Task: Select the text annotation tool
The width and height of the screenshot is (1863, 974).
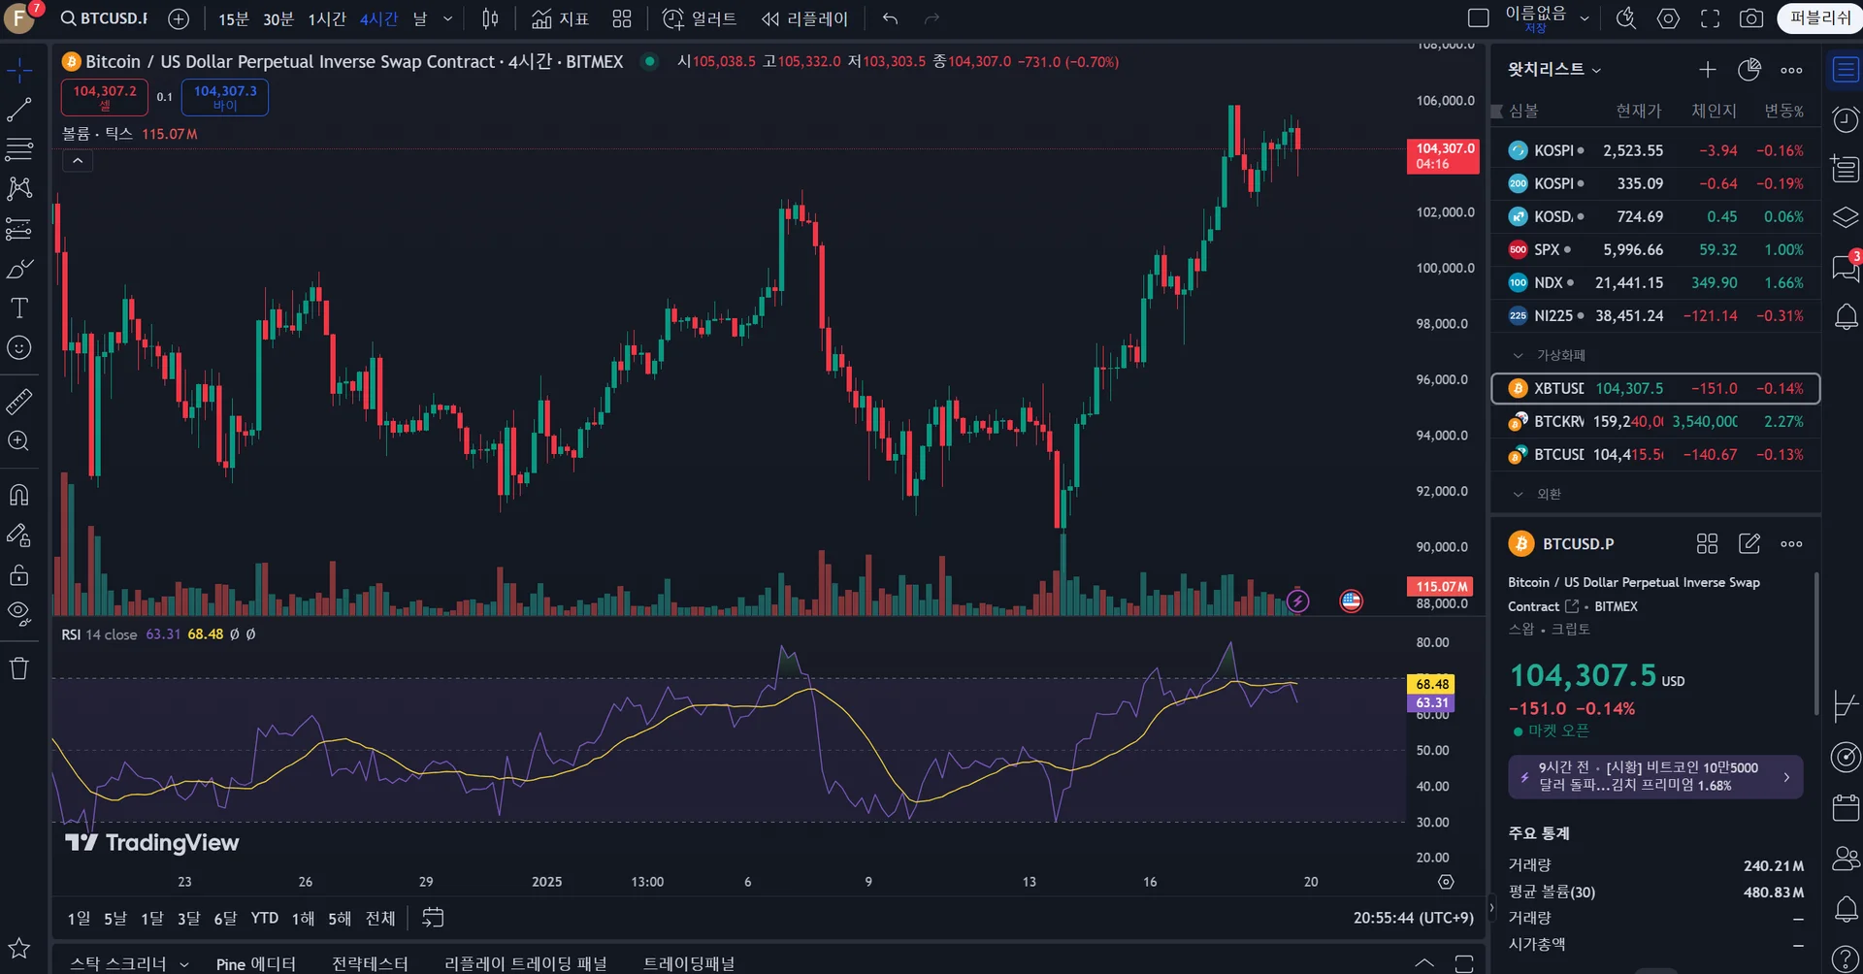Action: point(19,308)
